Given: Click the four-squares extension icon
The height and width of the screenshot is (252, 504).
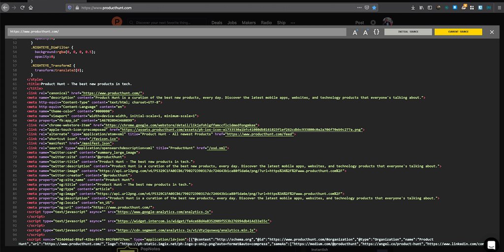Looking at the screenshot, I should click(472, 7).
